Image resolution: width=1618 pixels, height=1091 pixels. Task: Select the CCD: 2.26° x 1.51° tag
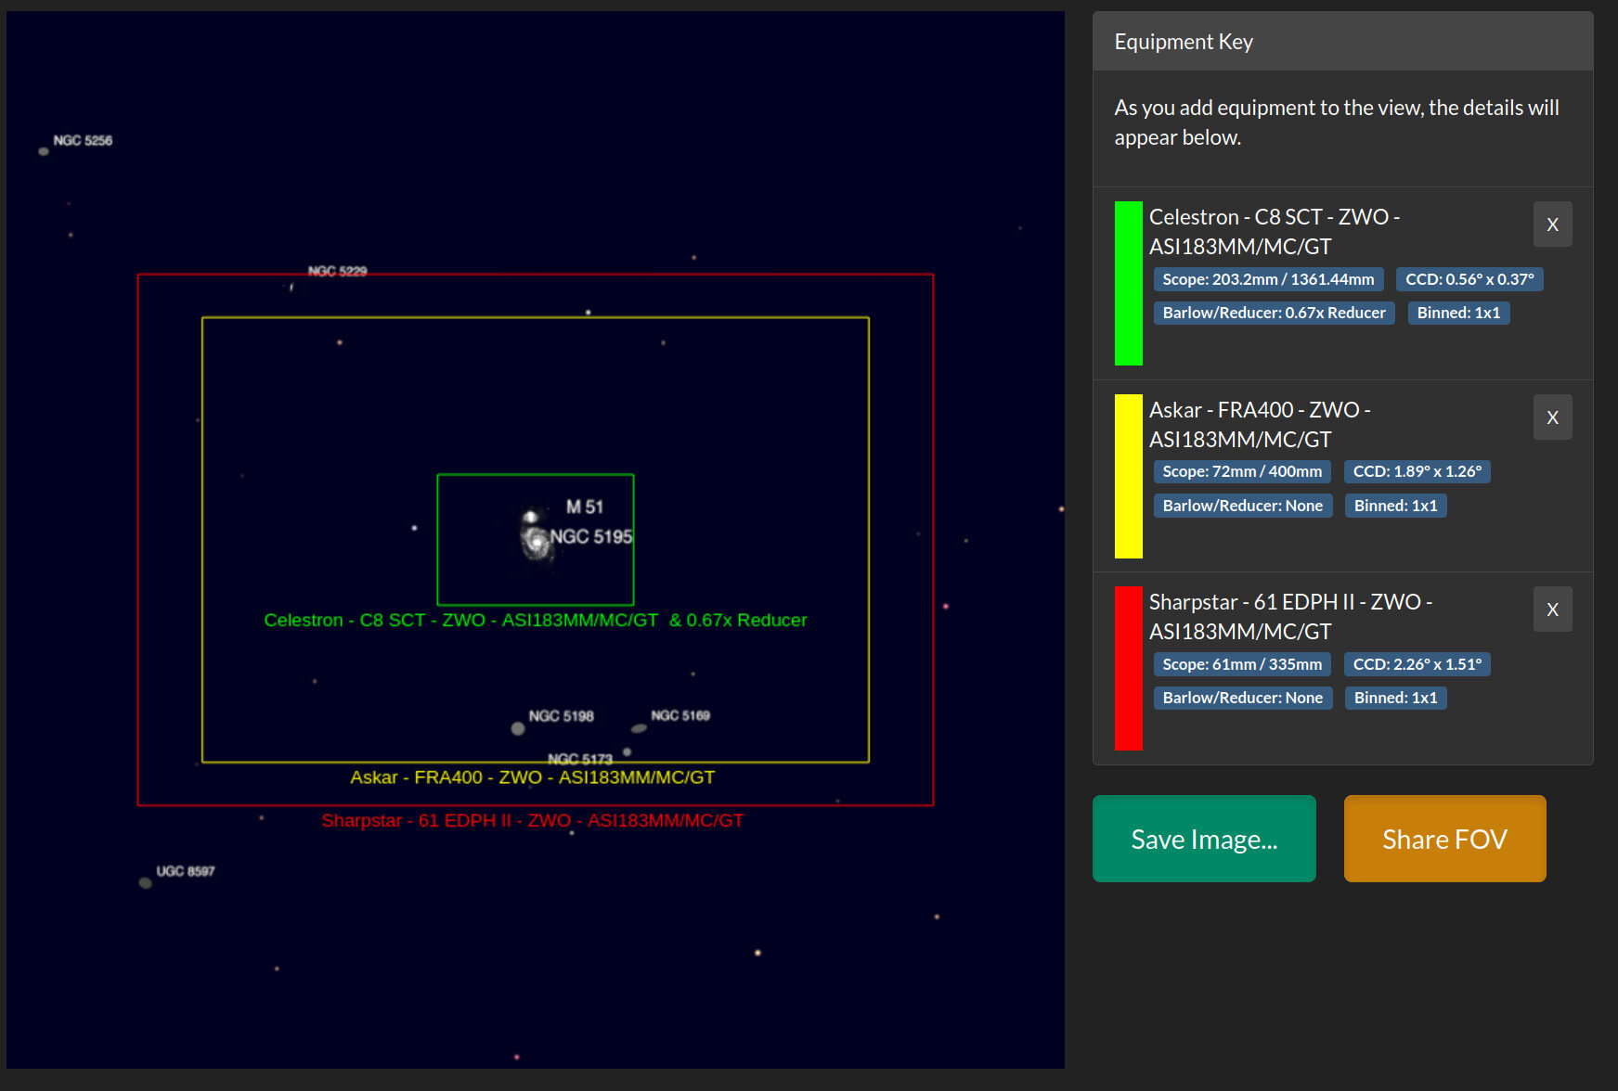tap(1417, 664)
